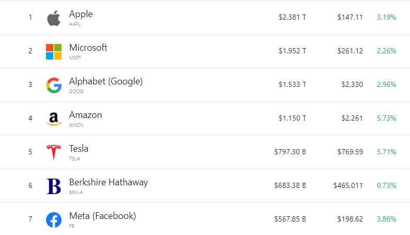Click the Google G logo

pyautogui.click(x=54, y=85)
